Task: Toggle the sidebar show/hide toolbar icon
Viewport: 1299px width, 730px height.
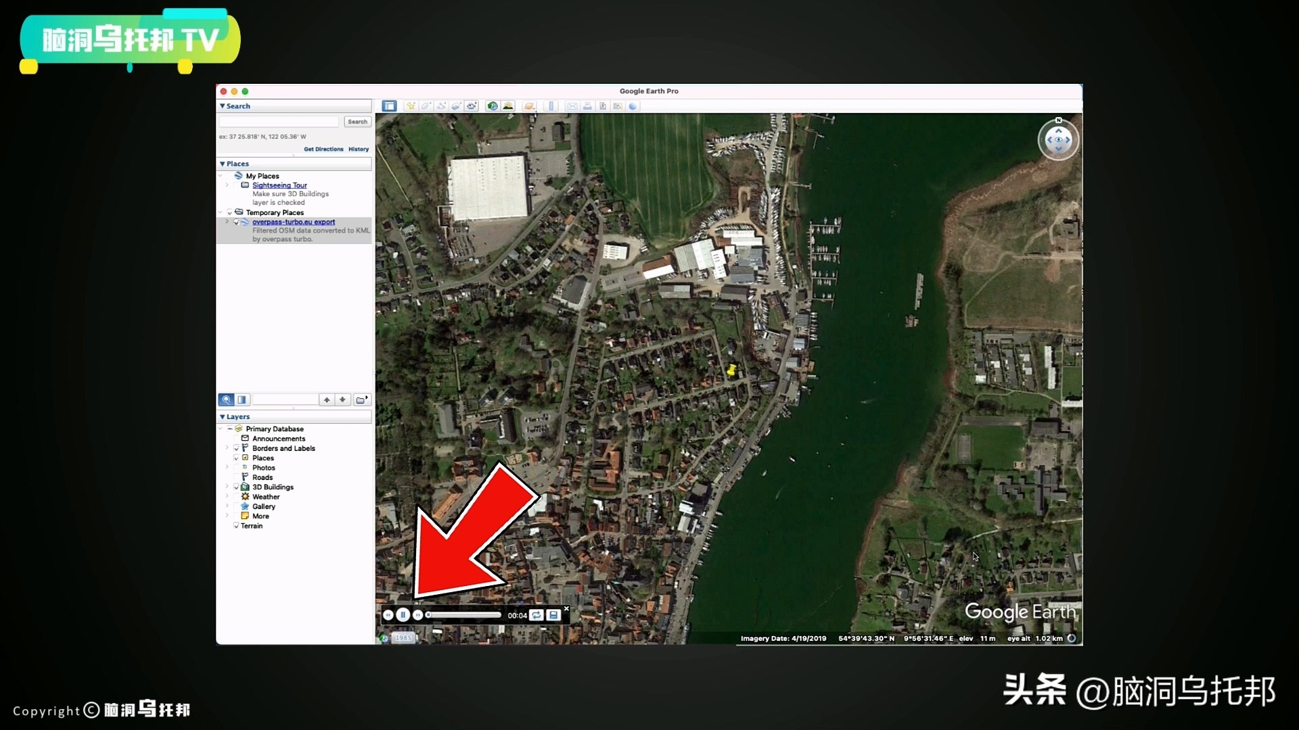Action: click(x=389, y=106)
